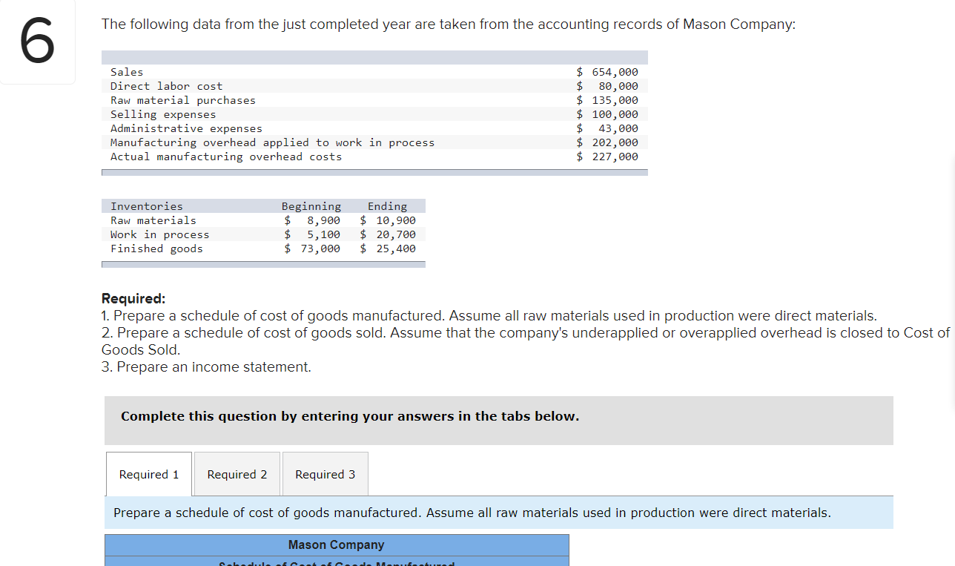The height and width of the screenshot is (566, 955).
Task: Switch to the Required 3 tab
Action: (325, 474)
